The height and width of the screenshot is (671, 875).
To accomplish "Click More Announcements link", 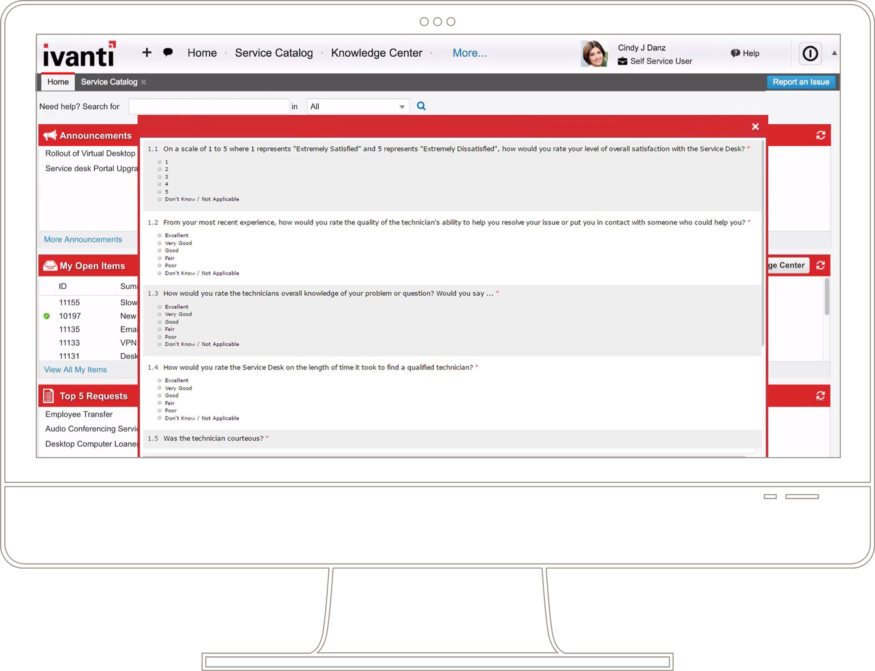I will [83, 239].
